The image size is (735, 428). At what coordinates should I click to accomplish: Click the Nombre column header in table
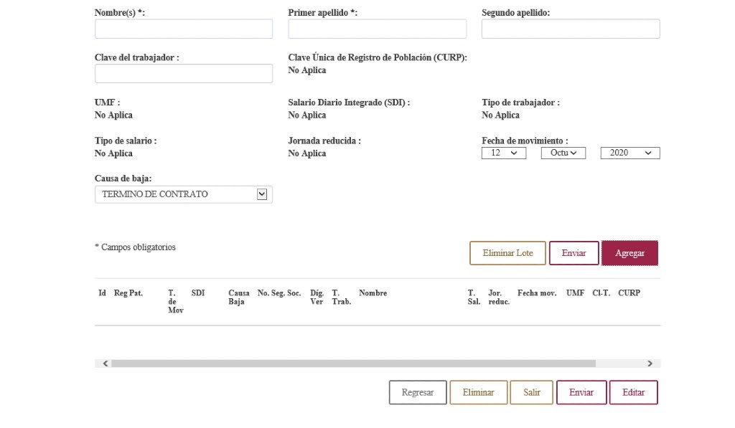point(373,293)
